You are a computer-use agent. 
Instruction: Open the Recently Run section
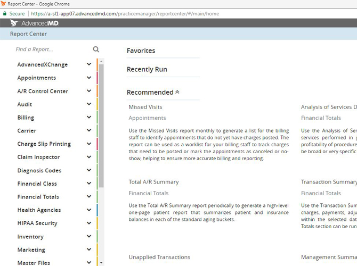(147, 70)
